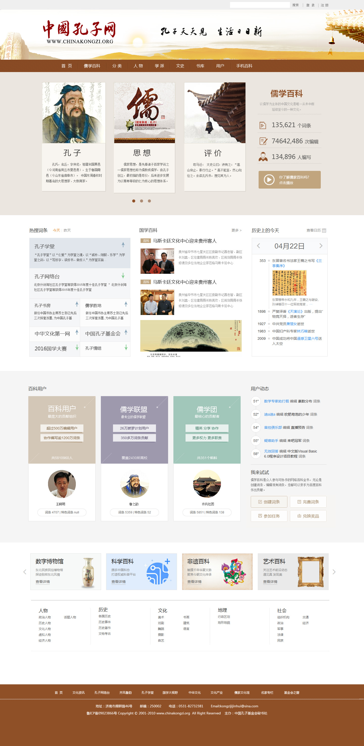Click the up arrow beside 中国孔子基金会

(126, 332)
